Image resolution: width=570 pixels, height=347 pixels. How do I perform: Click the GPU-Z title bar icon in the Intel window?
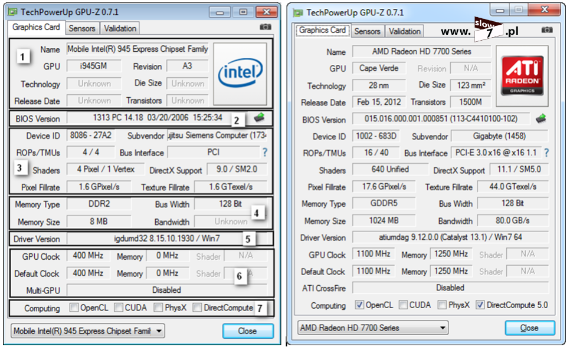[x=13, y=12]
